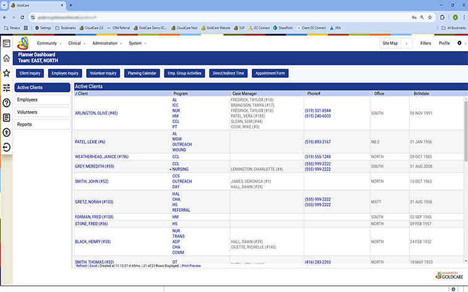Open the Appointment Form
This screenshot has height=292, width=468.
[270, 73]
